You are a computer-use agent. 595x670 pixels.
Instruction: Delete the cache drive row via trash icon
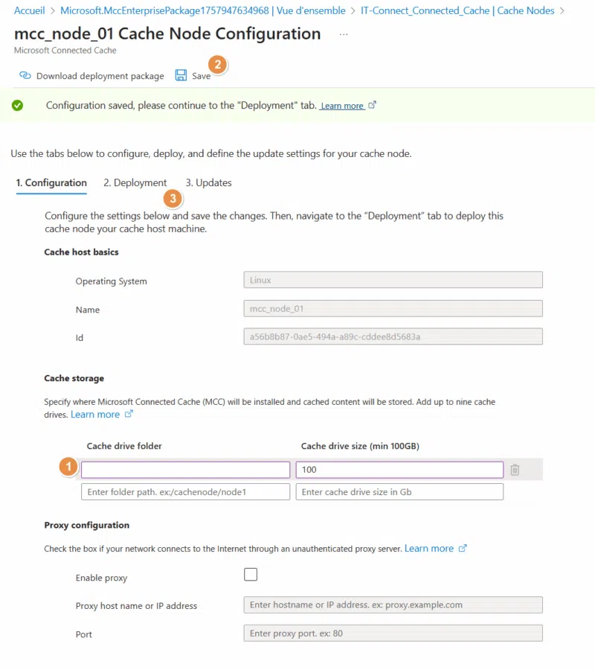[x=515, y=470]
